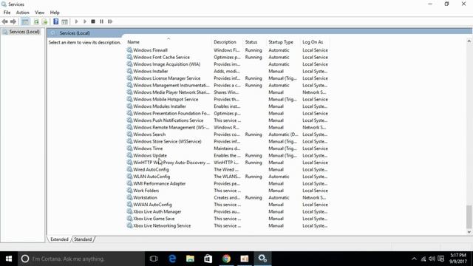Select Windows Image Acquisition (WIA) service
Screen dimensions: 473x266
tap(166, 64)
